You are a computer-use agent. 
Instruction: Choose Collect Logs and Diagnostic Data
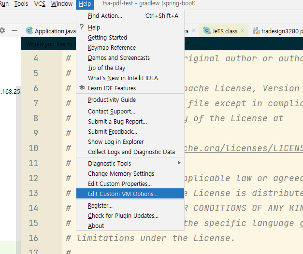click(130, 152)
